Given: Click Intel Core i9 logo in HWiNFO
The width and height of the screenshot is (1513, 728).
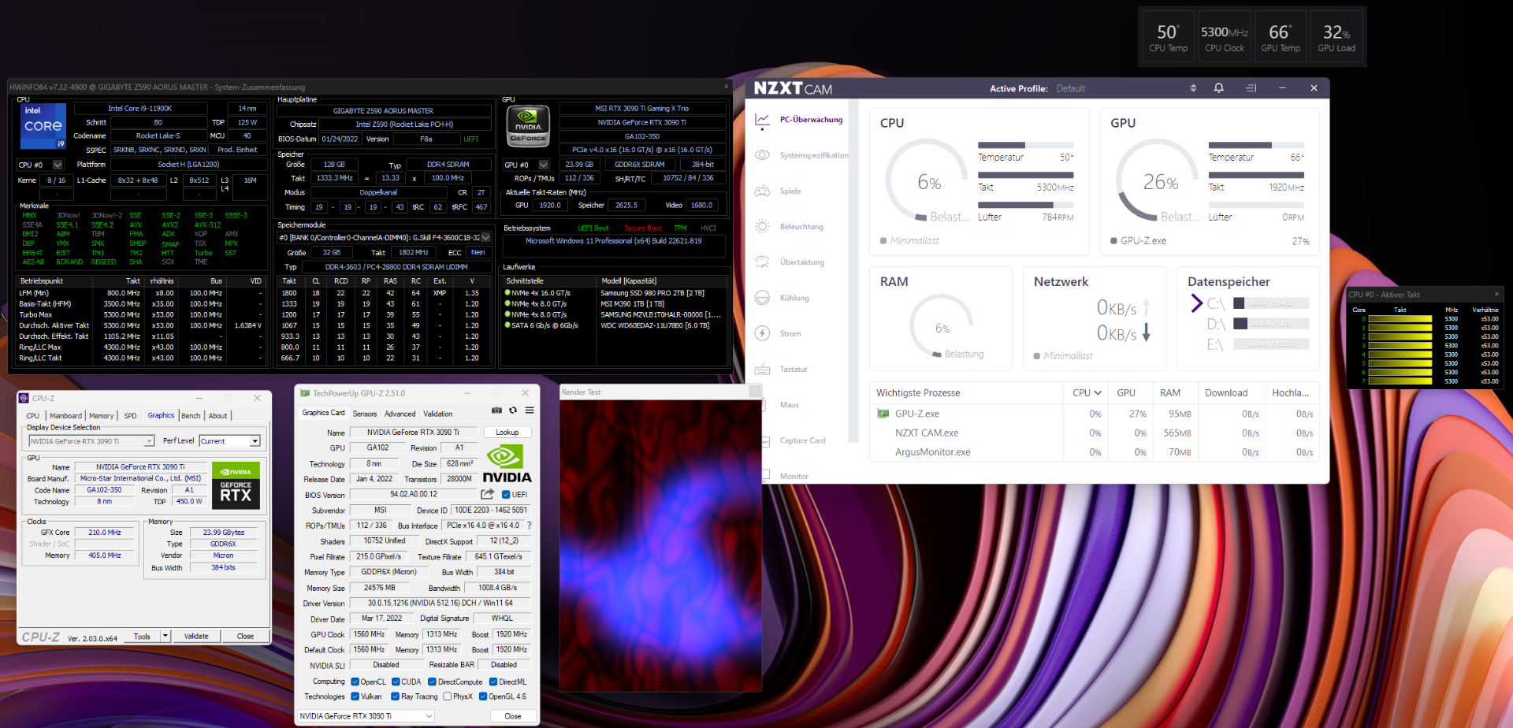Looking at the screenshot, I should pyautogui.click(x=43, y=126).
